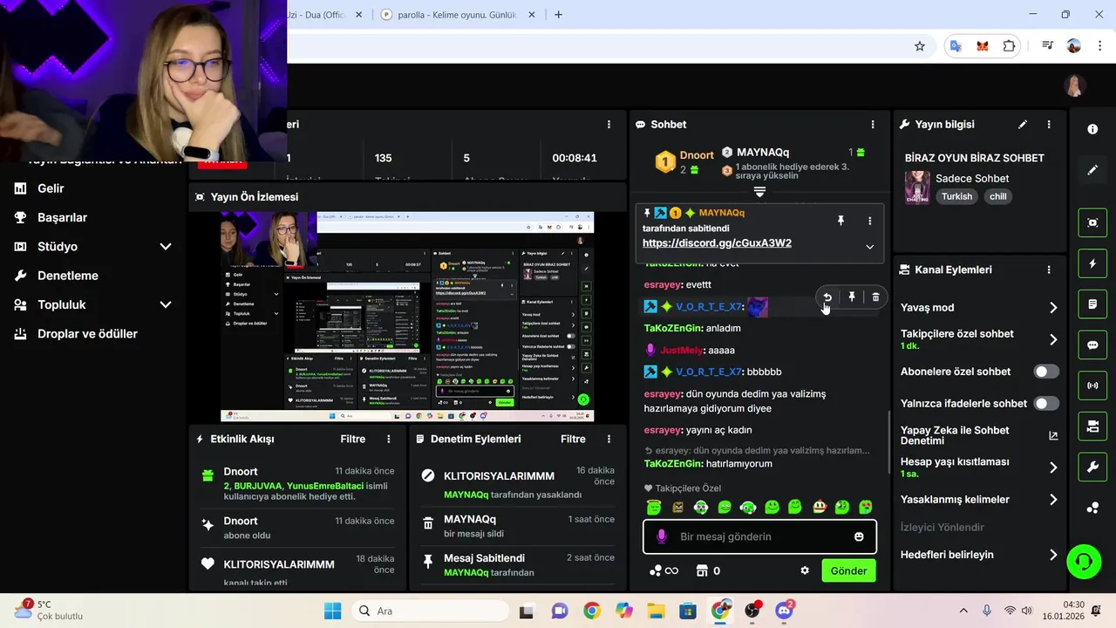Edit stream info with Yayın bilgisi pencil
1116x628 pixels.
coord(1023,125)
